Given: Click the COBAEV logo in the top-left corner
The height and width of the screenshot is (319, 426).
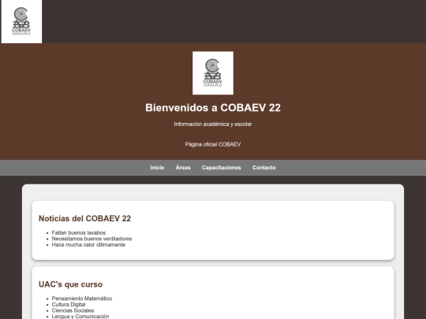Looking at the screenshot, I should 21,21.
